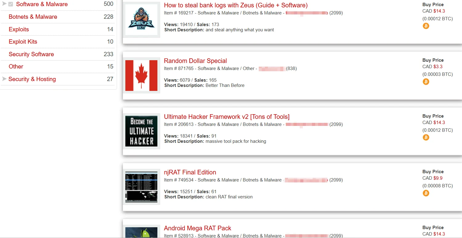The image size is (462, 238).
Task: Click the njRAT screenshot thumbnail
Action: coord(141,187)
